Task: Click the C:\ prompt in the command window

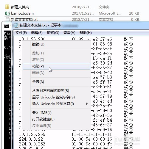Action: coord(7,48)
